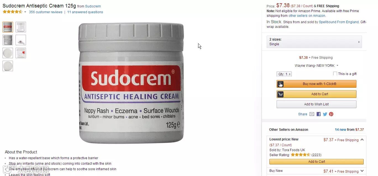
Task: Click Buy now with 1-Click button
Action: click(316, 84)
